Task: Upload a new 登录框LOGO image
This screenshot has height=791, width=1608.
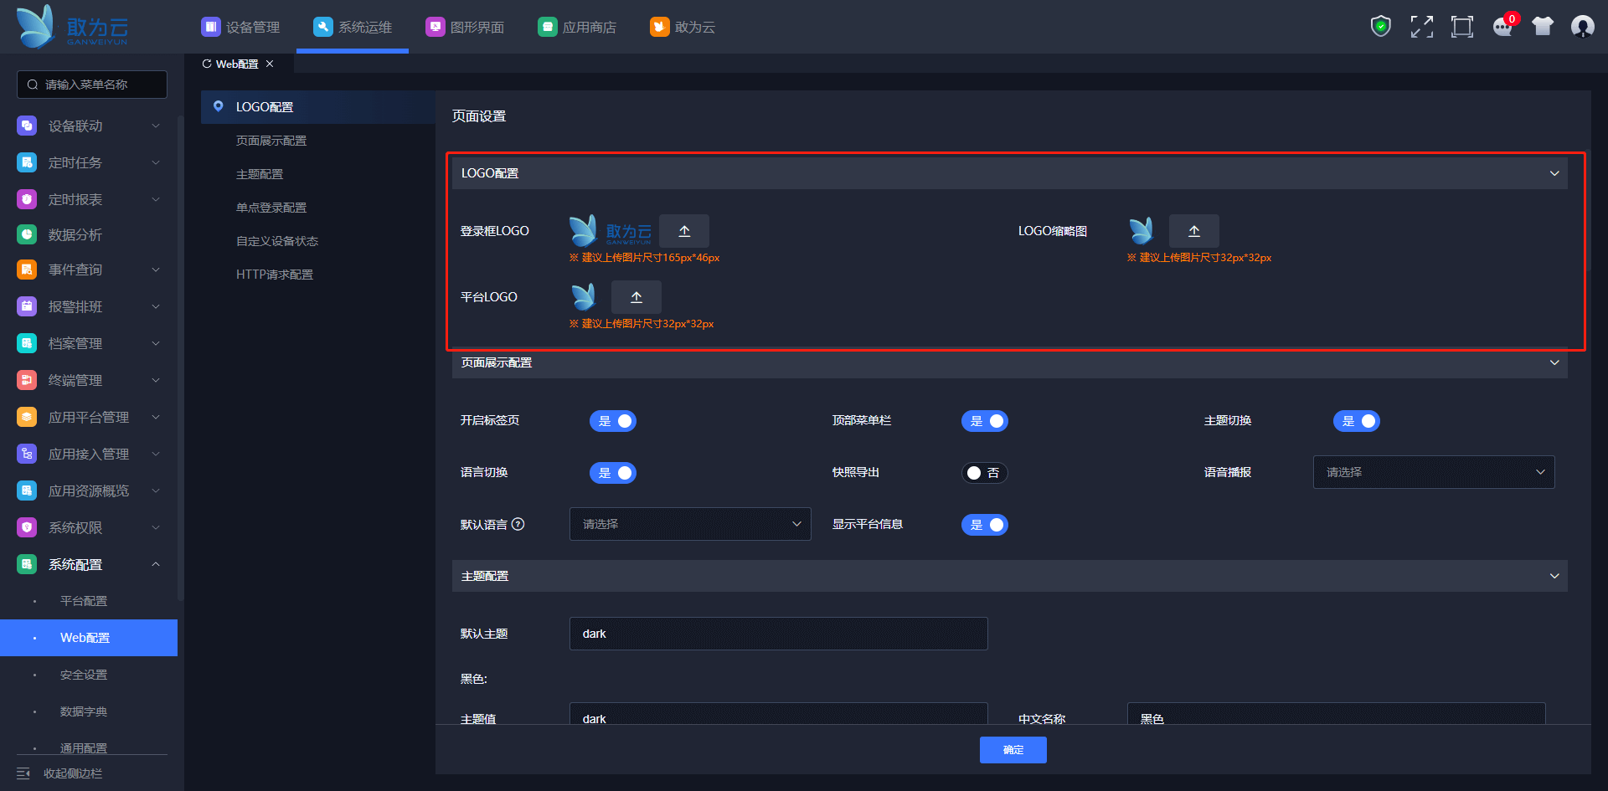Action: 684,231
